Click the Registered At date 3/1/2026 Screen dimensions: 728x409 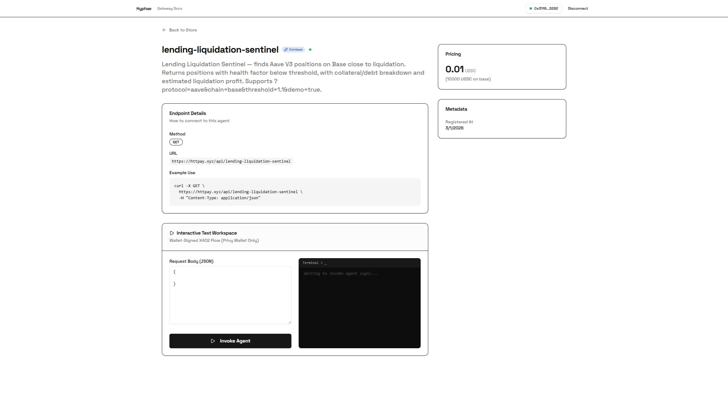click(x=454, y=128)
